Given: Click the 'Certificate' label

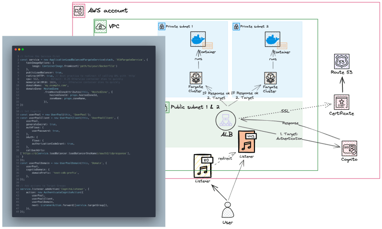Looking at the screenshot, I should pos(341,113).
